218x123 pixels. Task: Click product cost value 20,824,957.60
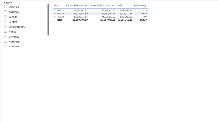point(109,10)
